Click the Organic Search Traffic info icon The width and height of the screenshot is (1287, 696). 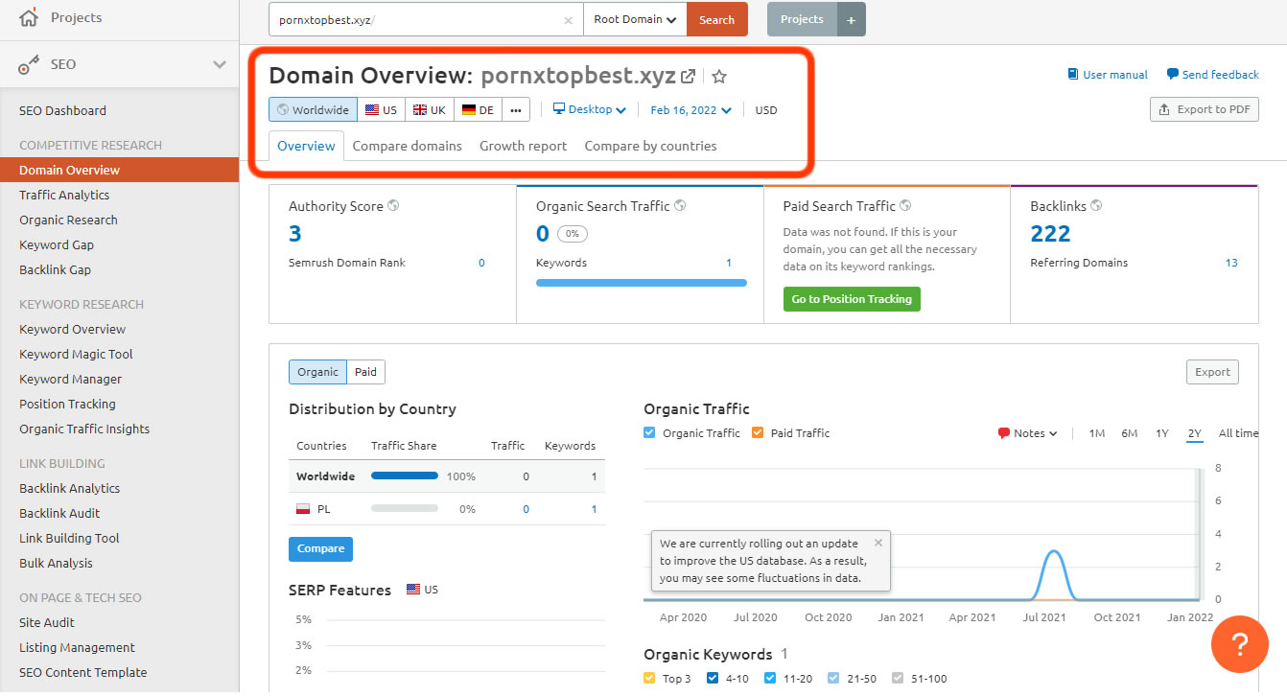click(x=680, y=206)
